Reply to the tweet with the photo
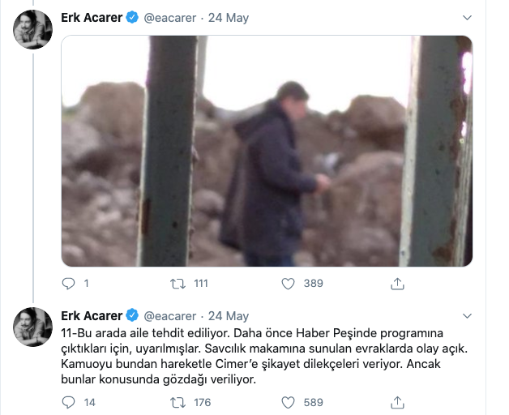 pyautogui.click(x=68, y=284)
